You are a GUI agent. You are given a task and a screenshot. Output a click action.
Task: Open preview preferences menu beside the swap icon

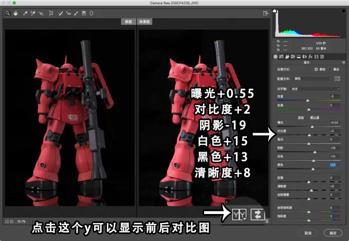(267, 221)
